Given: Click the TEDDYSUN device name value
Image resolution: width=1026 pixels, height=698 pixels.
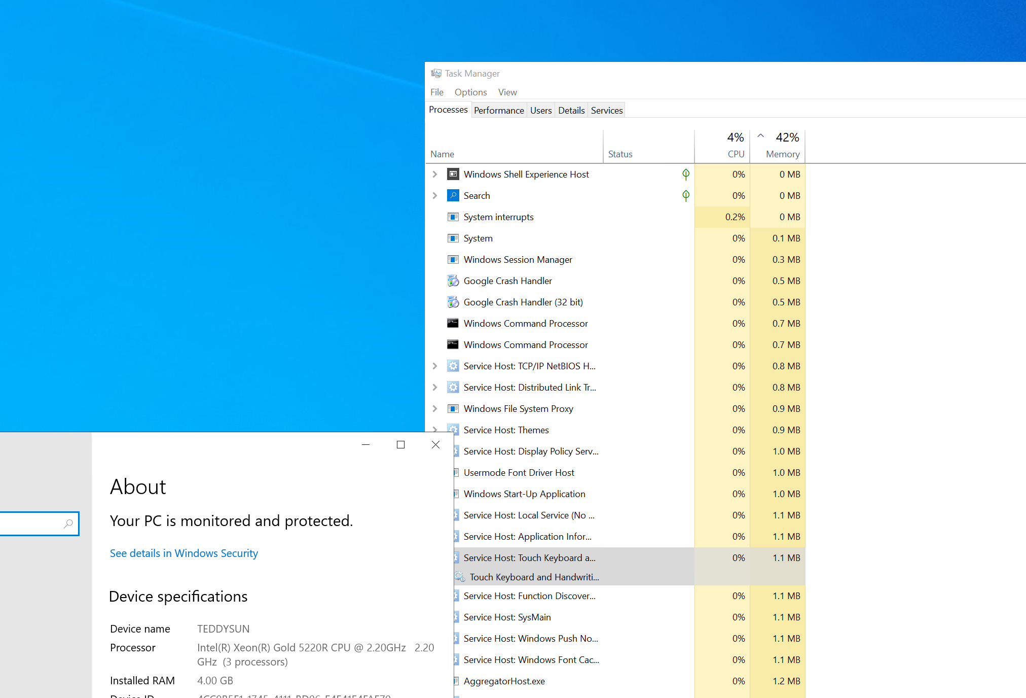Looking at the screenshot, I should click(223, 629).
